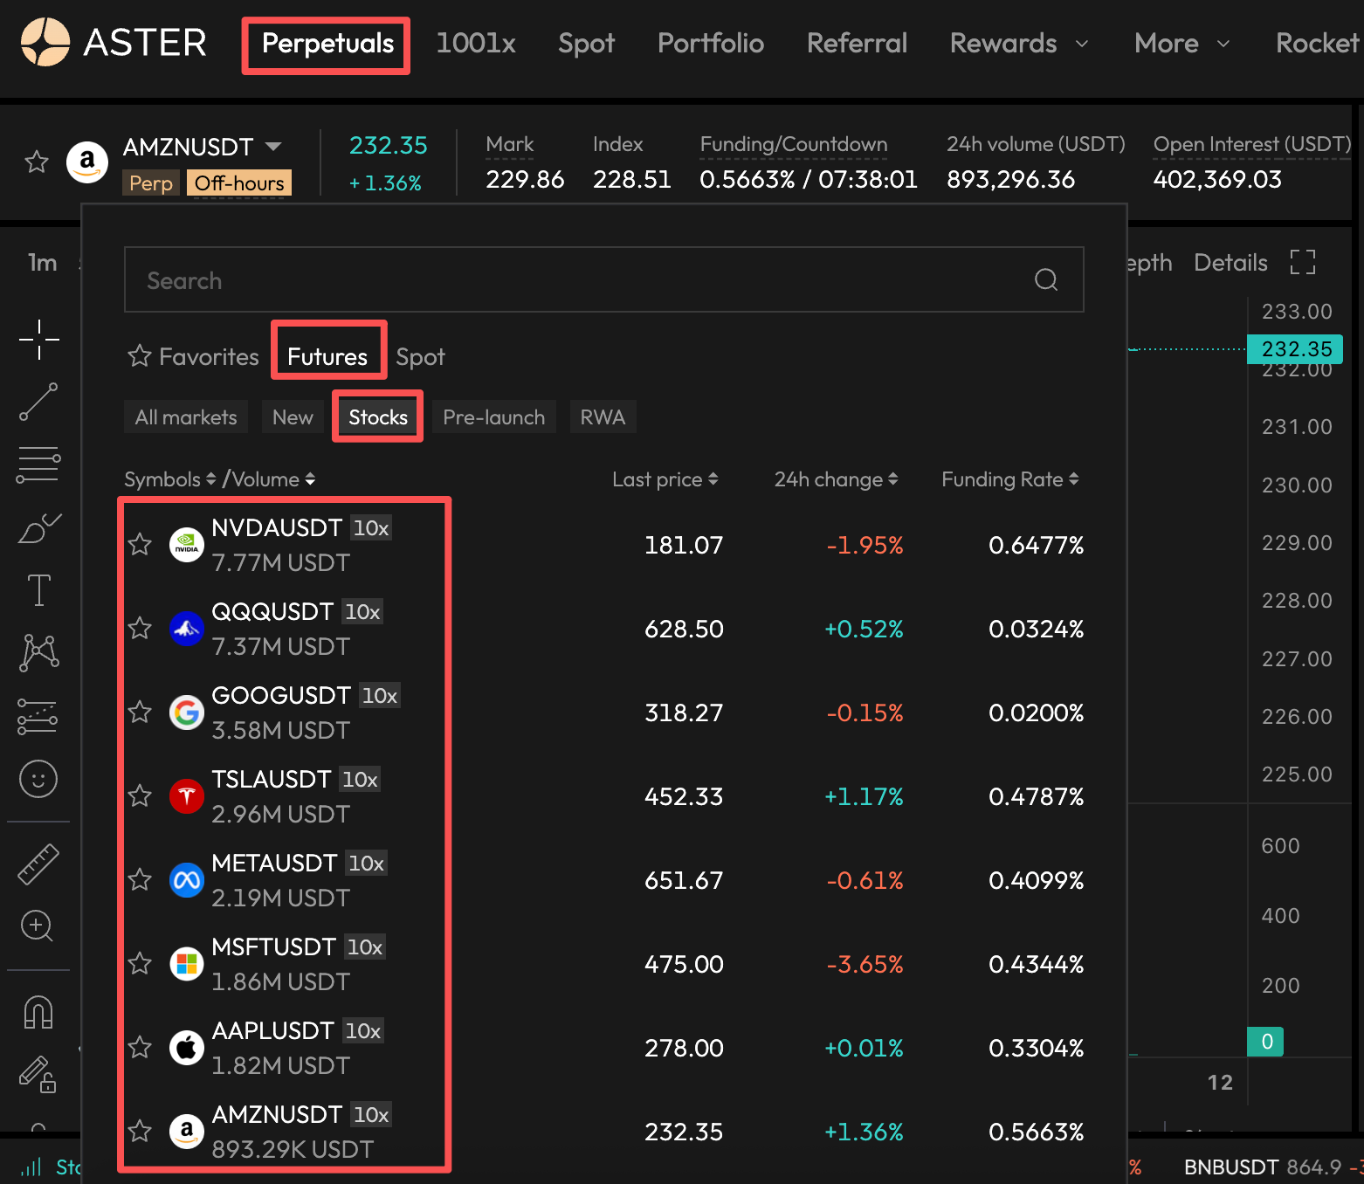Viewport: 1364px width, 1184px height.
Task: Select the trend line drawing tool
Action: [38, 402]
